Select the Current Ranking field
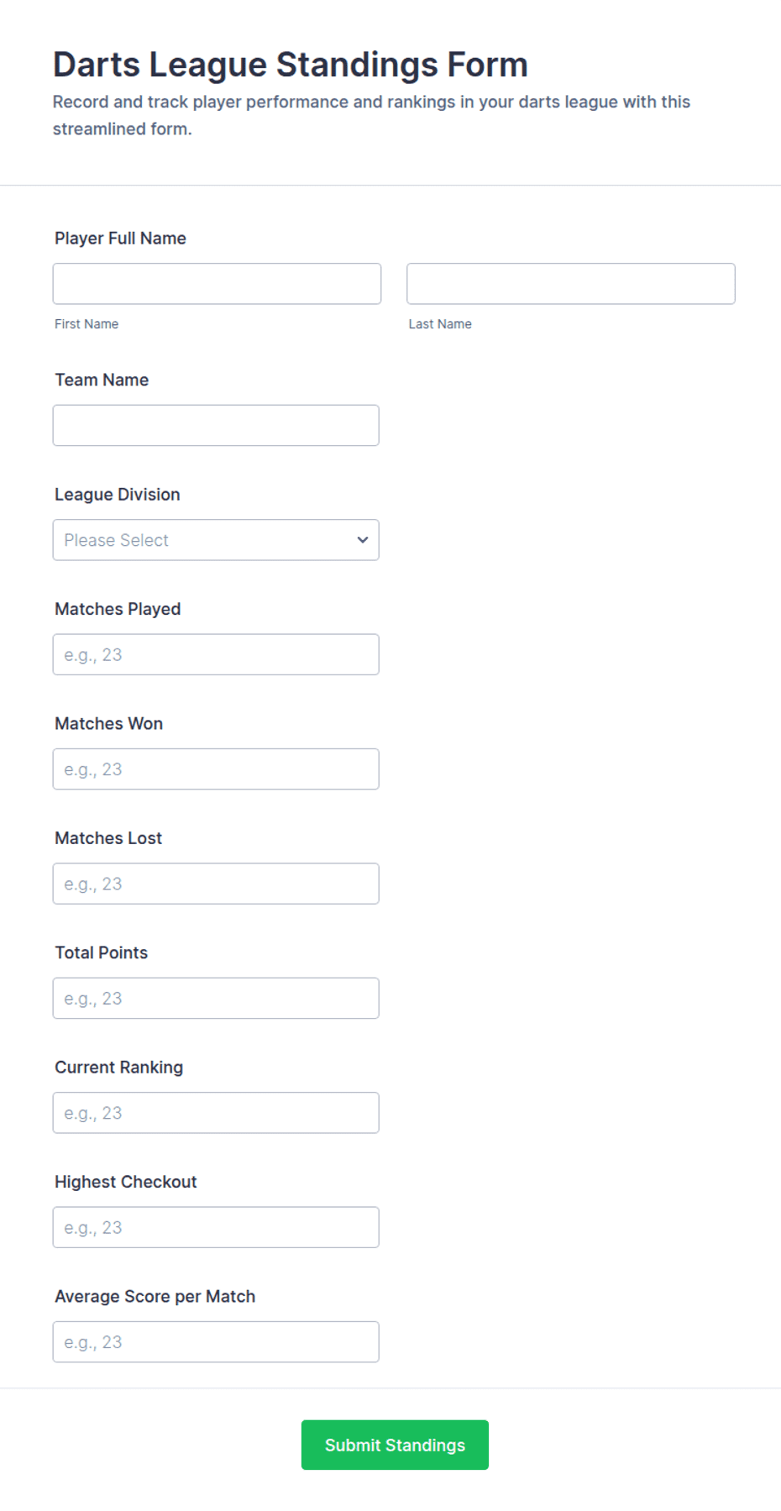This screenshot has height=1511, width=781. [216, 1113]
